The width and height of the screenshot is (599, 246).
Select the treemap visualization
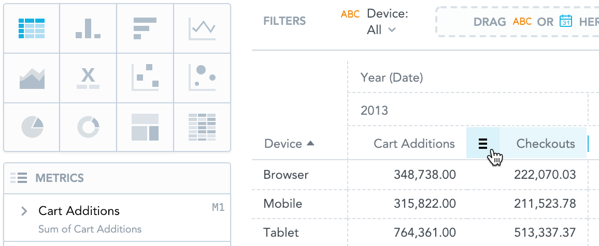(x=145, y=127)
